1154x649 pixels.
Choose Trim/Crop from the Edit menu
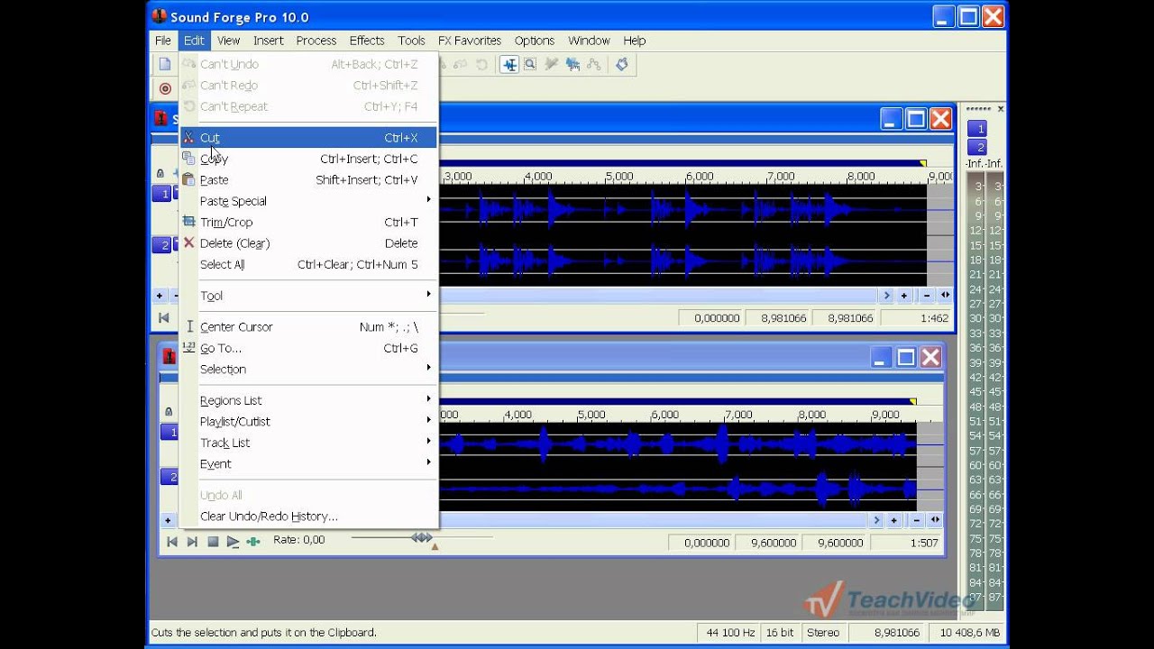(x=307, y=222)
